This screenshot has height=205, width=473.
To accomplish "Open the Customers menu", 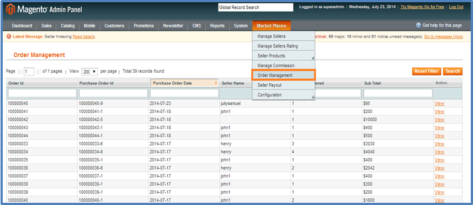I will [114, 26].
